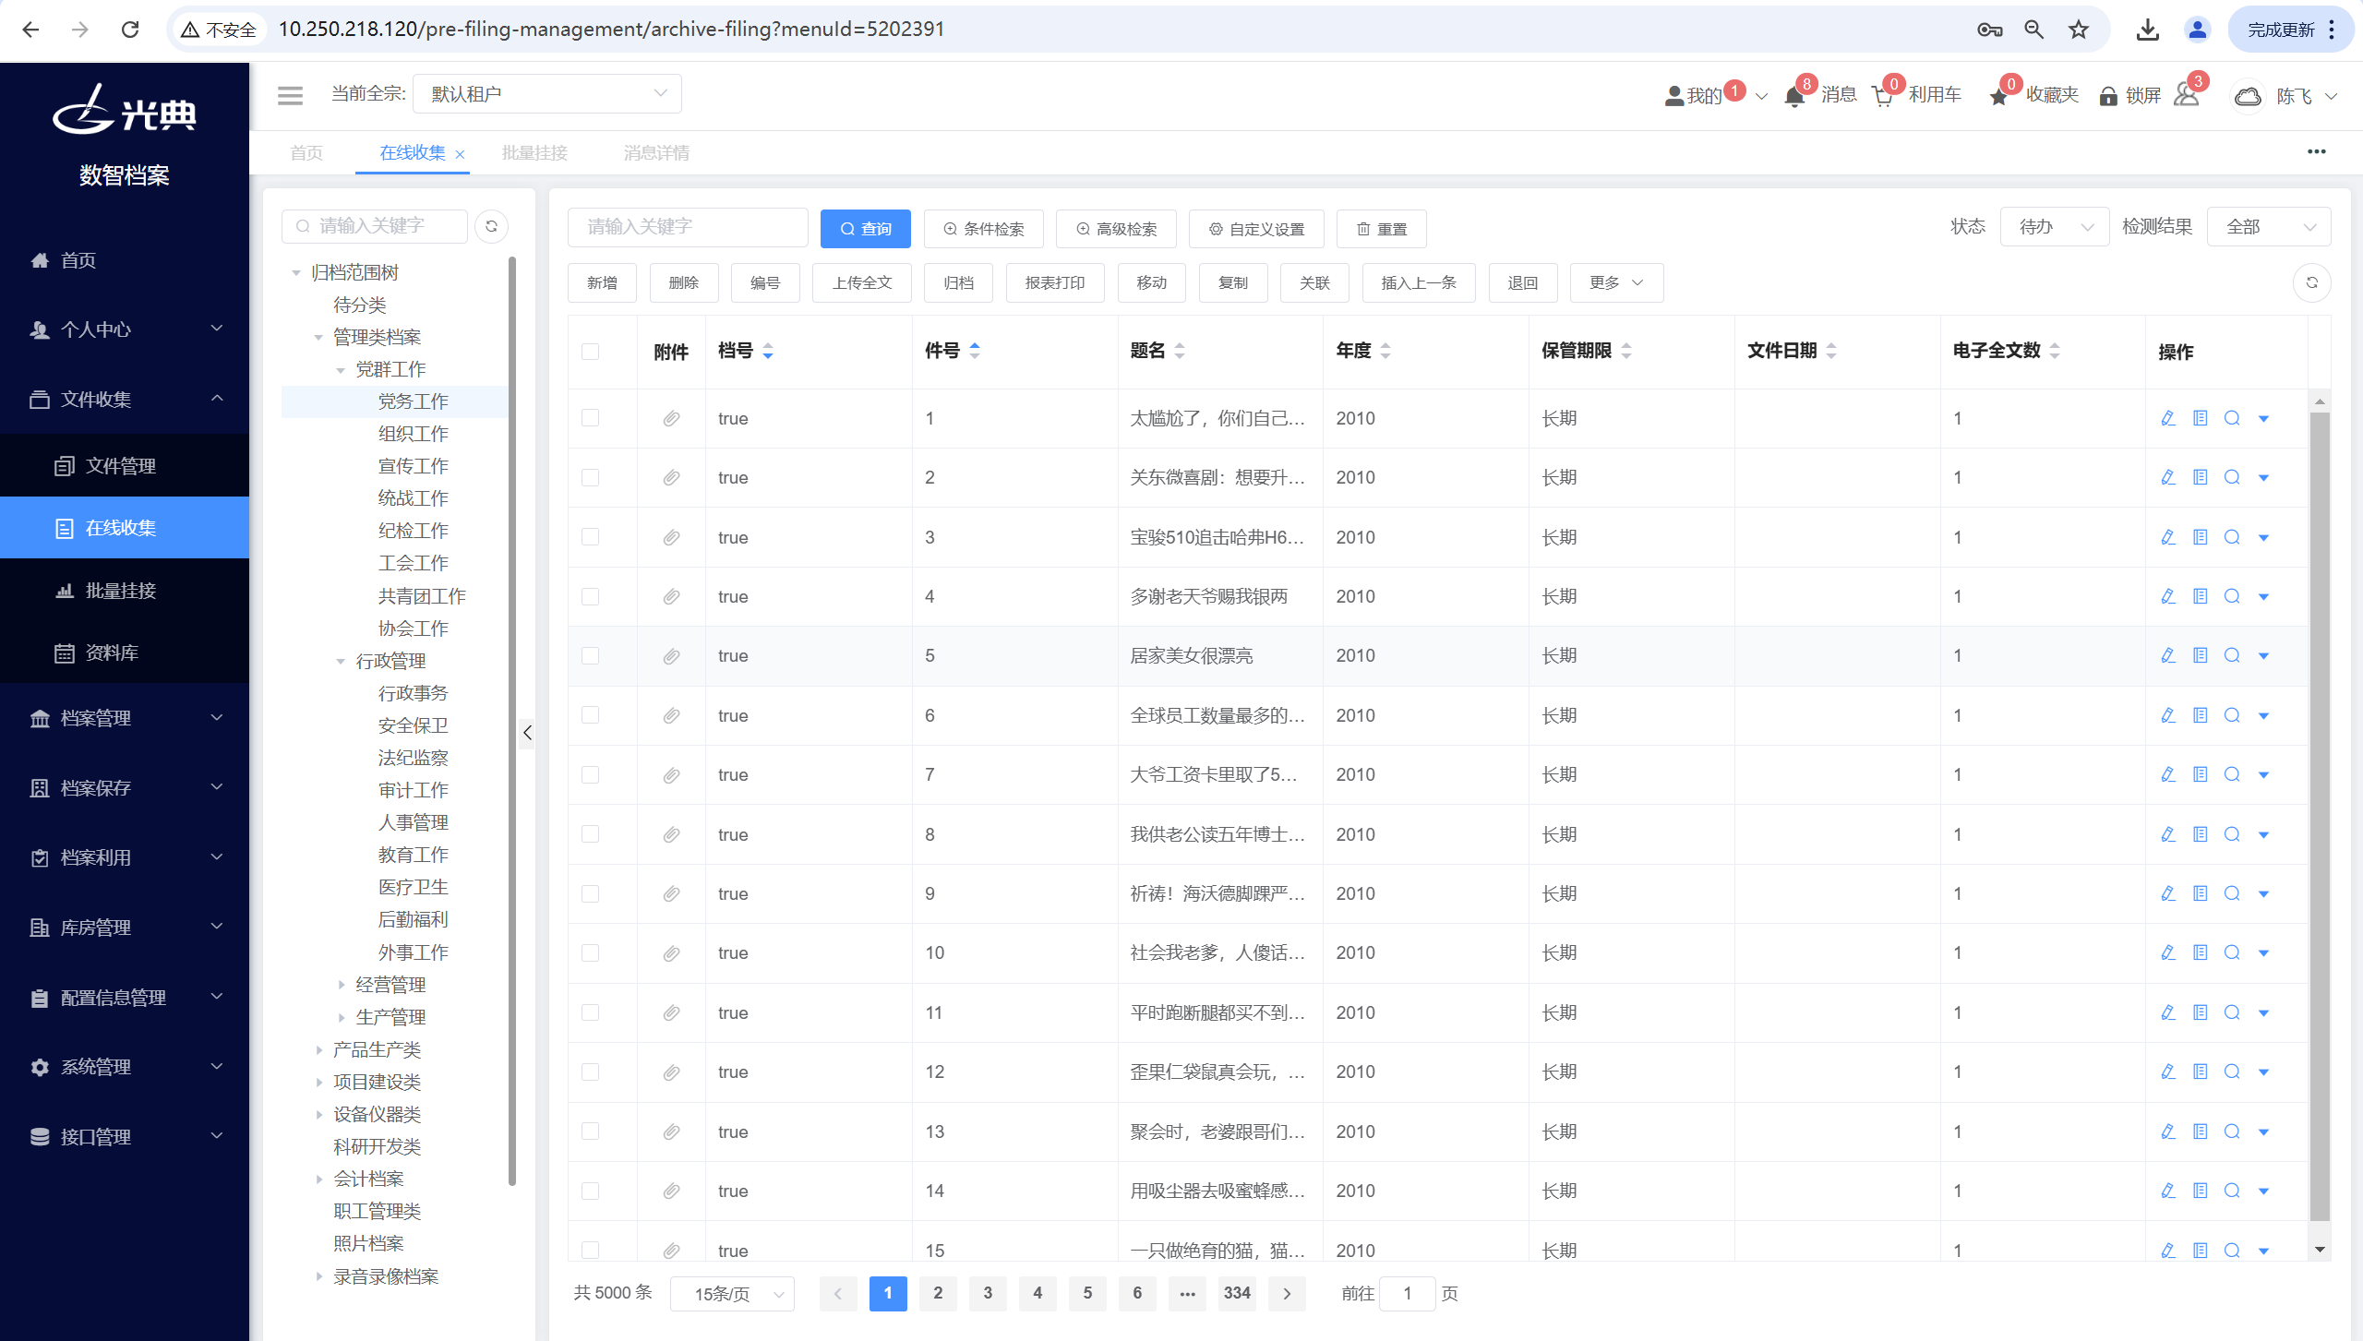Click the blue 查询 button
2363x1341 pixels.
[x=865, y=229]
